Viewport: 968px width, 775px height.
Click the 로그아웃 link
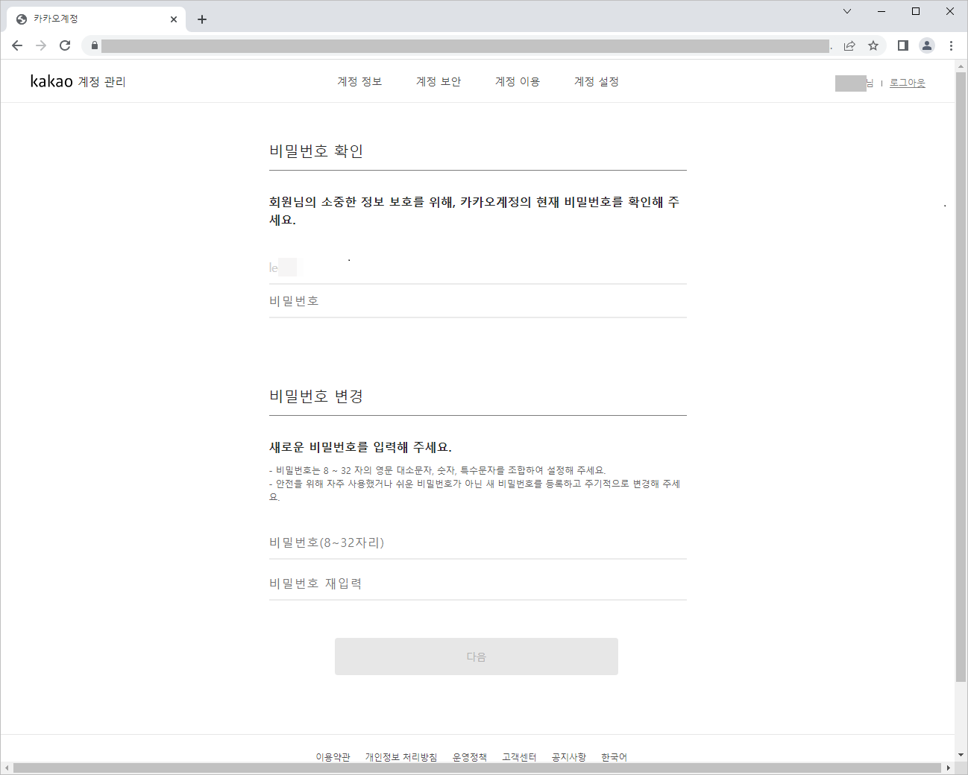pyautogui.click(x=907, y=82)
